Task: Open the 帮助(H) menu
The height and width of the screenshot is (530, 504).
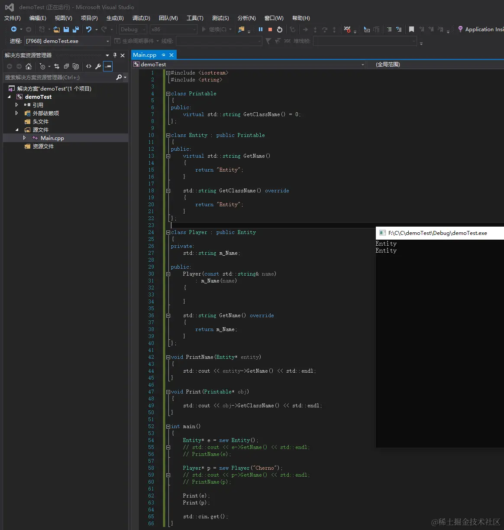Action: click(301, 18)
